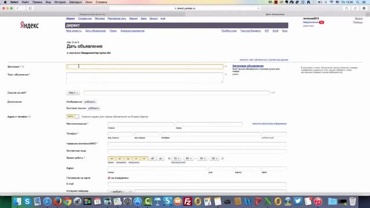This screenshot has width=370, height=208.
Task: Toggle Safari sidebar button
Action: click(30, 8)
